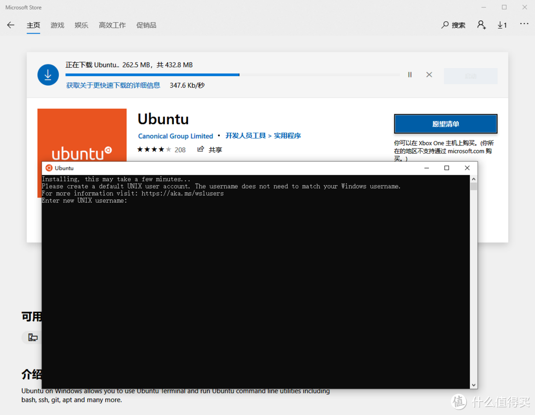This screenshot has height=415, width=535.
Task: Open the 主页 tab
Action: [x=34, y=25]
